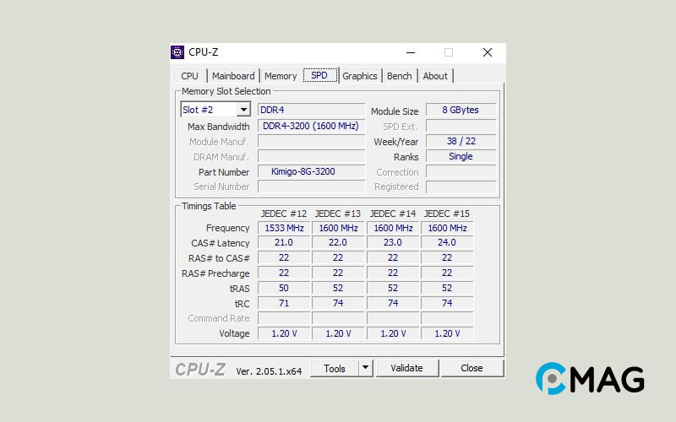Click the CAS# Latency row label

(221, 243)
